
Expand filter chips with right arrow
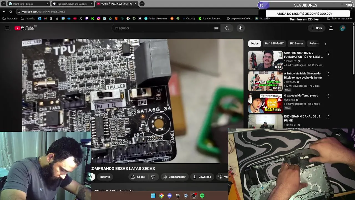[325, 44]
